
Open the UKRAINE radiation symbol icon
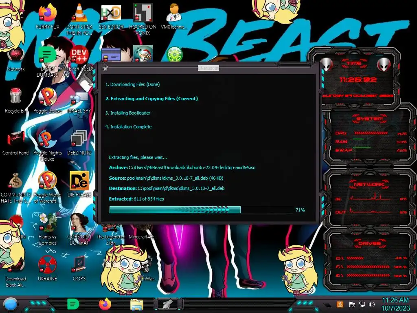click(47, 268)
